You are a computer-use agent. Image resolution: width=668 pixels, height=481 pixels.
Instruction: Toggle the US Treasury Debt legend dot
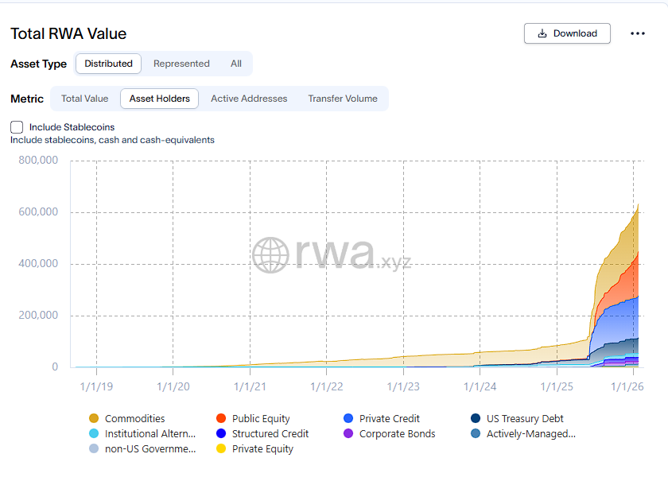(476, 418)
